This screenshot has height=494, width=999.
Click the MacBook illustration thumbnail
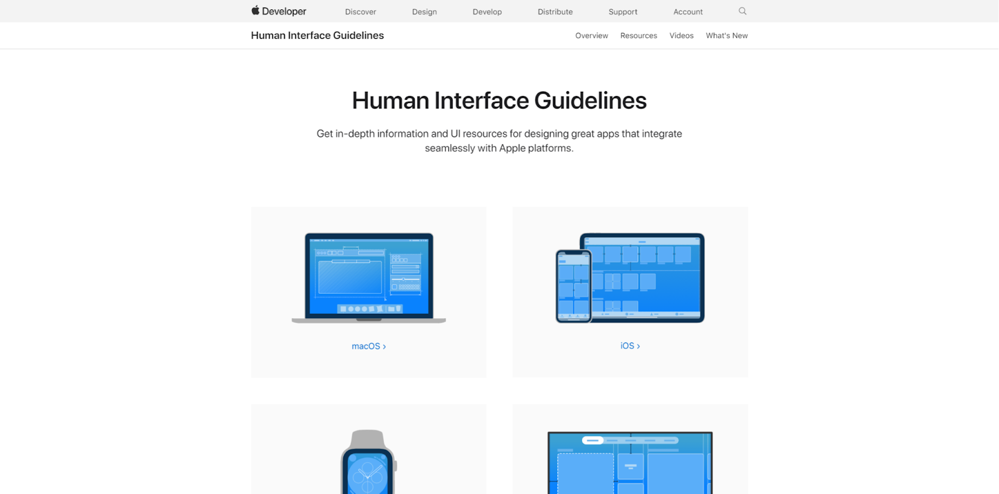(368, 278)
